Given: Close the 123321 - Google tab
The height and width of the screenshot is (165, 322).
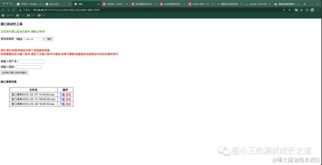Looking at the screenshot, I should 41,4.
